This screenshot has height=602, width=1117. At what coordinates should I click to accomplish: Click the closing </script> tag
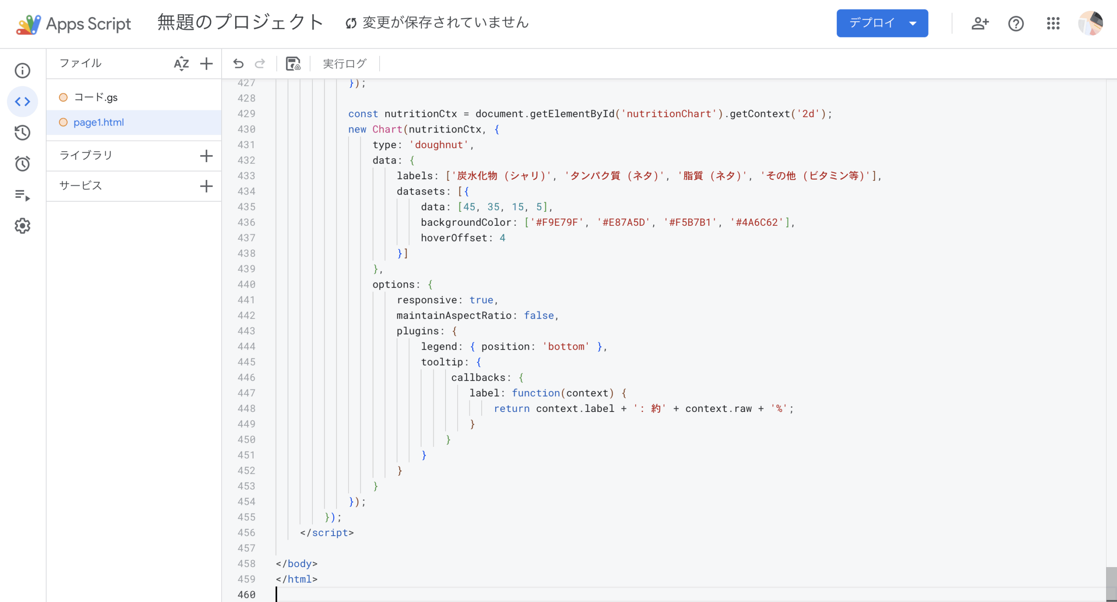pos(327,533)
